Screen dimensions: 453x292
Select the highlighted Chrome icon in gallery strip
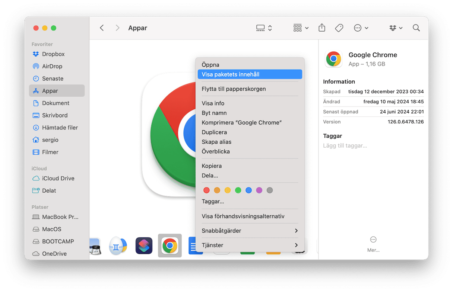170,246
